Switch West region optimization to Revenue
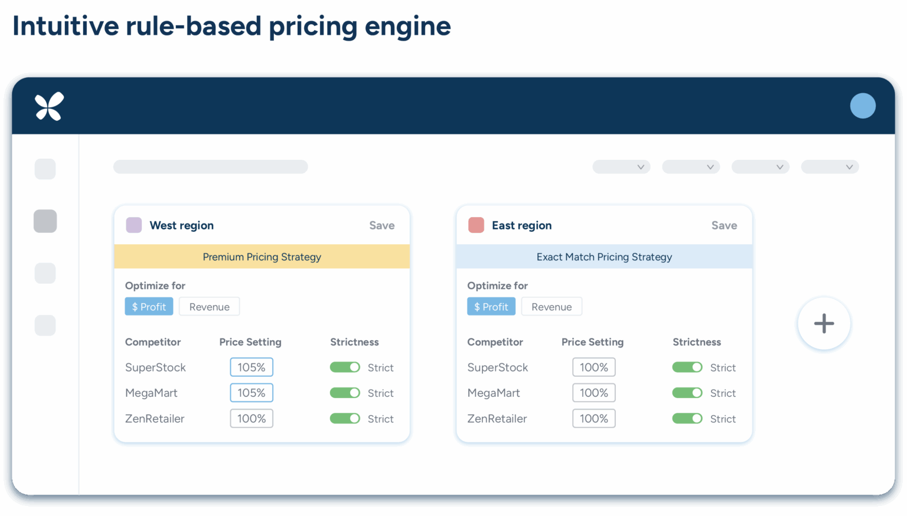 (x=209, y=306)
